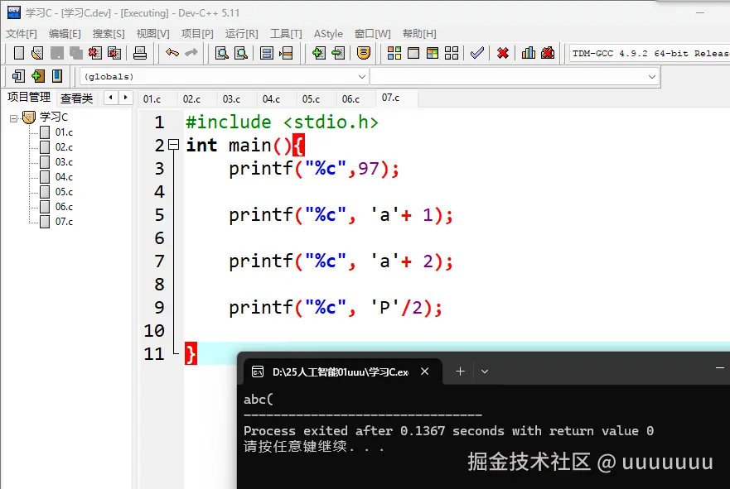Image resolution: width=730 pixels, height=489 pixels.
Task: Click the Undo arrow icon
Action: (172, 52)
